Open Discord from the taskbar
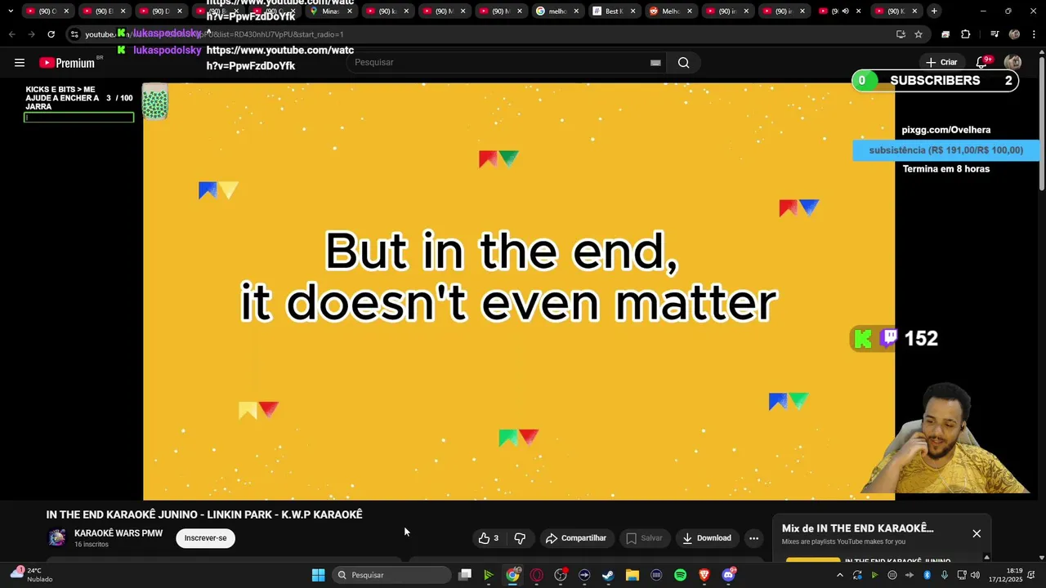 point(728,575)
